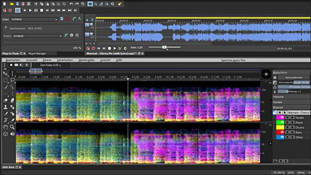The image size is (311, 175).
Task: Select the magic wand tool
Action: pos(12,87)
